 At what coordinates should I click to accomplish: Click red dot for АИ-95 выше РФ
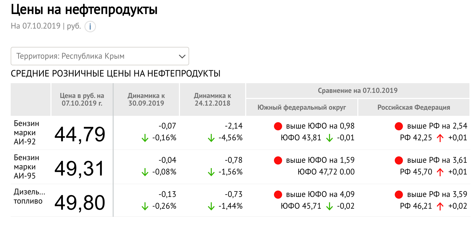[399, 160]
